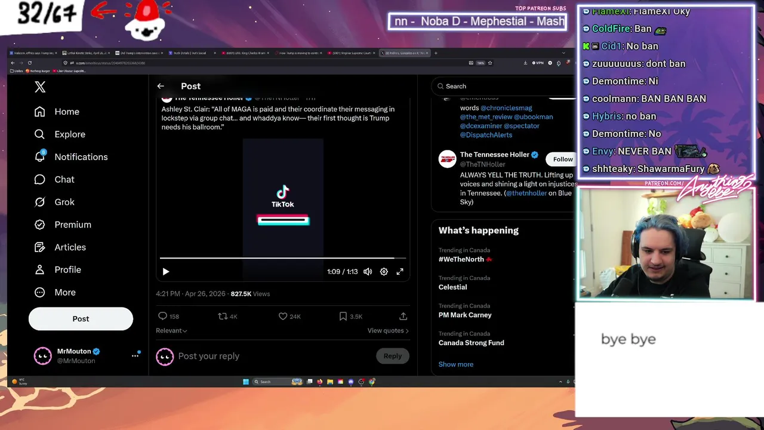Image resolution: width=764 pixels, height=430 pixels.
Task: Open Discord from the taskbar
Action: [x=350, y=382]
